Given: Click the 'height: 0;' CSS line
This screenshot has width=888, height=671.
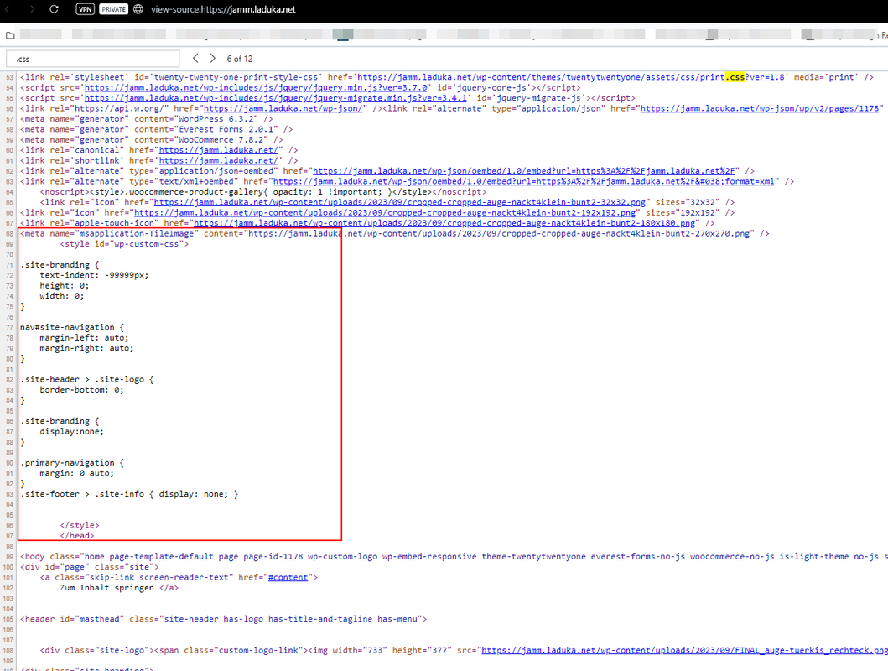Looking at the screenshot, I should pos(64,286).
